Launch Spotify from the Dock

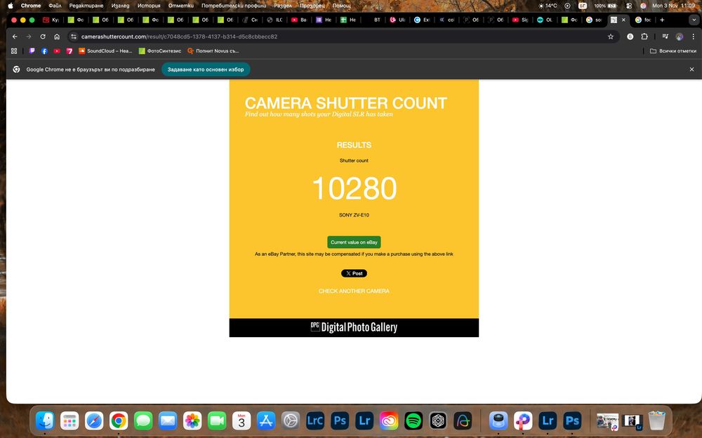pyautogui.click(x=413, y=420)
